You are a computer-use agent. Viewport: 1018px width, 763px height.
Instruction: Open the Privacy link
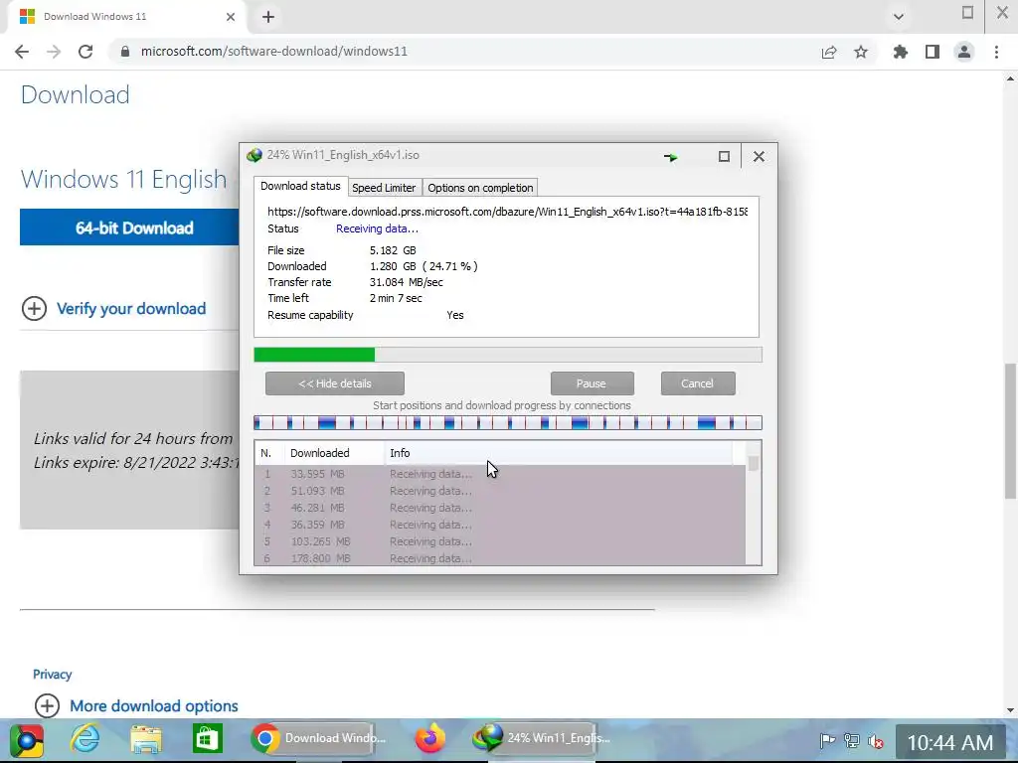point(52,675)
